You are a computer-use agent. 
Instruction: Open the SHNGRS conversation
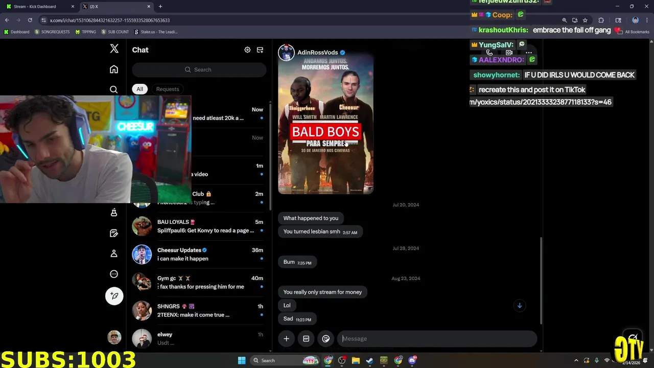coord(198,310)
